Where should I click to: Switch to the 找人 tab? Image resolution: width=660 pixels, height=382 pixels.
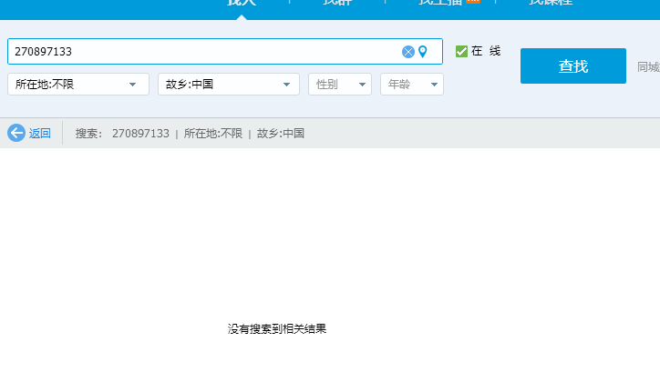point(242,3)
